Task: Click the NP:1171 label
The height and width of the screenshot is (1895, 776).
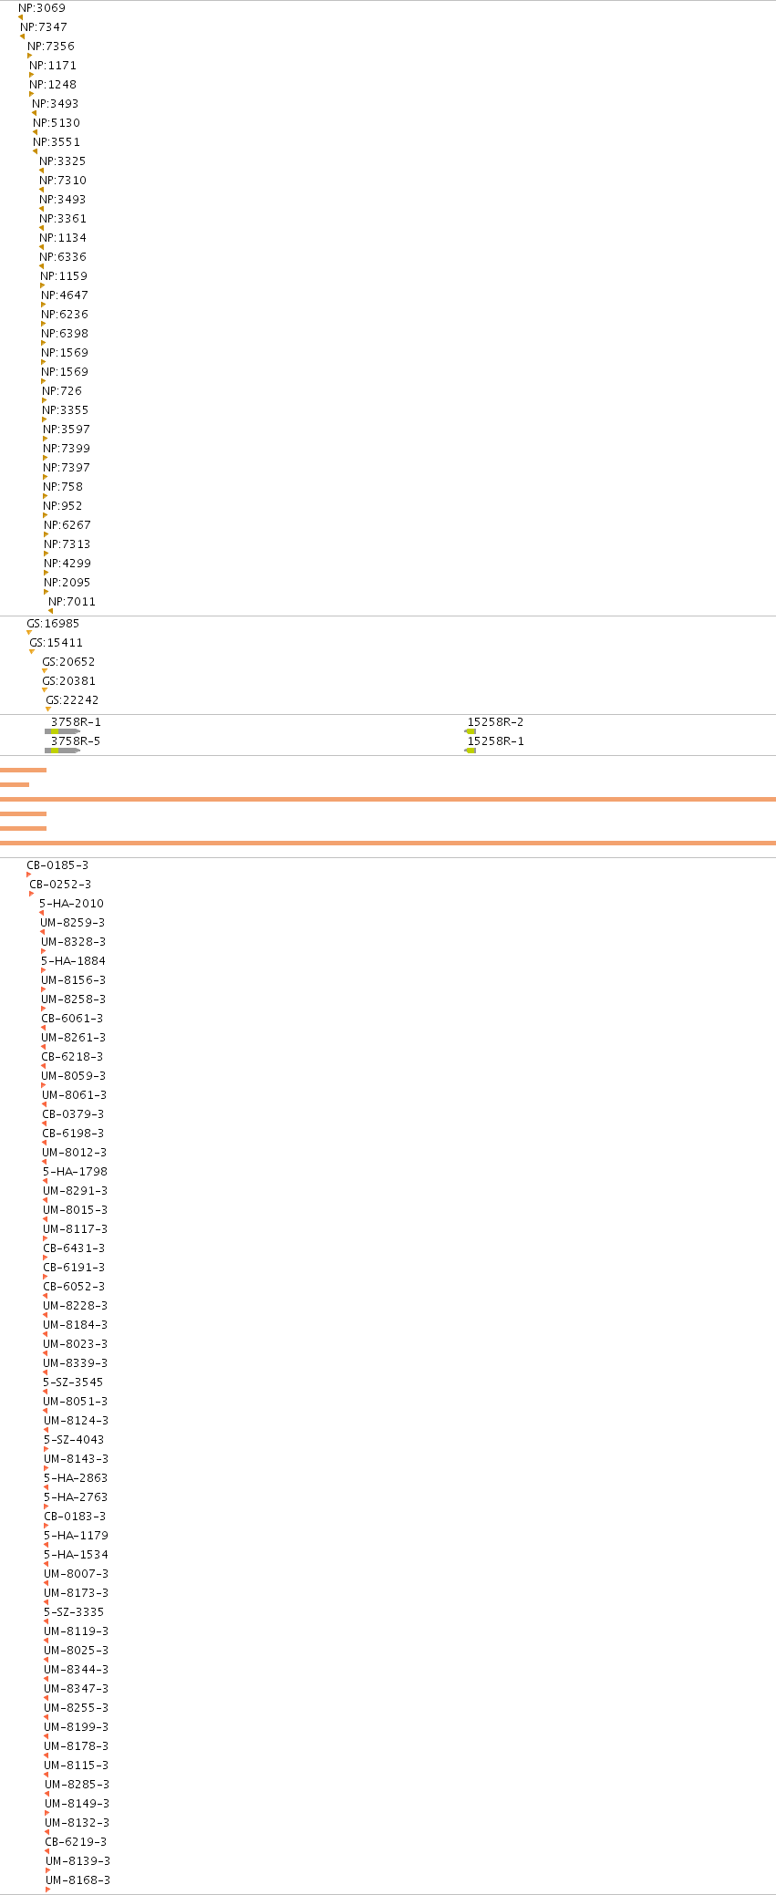Action: pyautogui.click(x=53, y=66)
